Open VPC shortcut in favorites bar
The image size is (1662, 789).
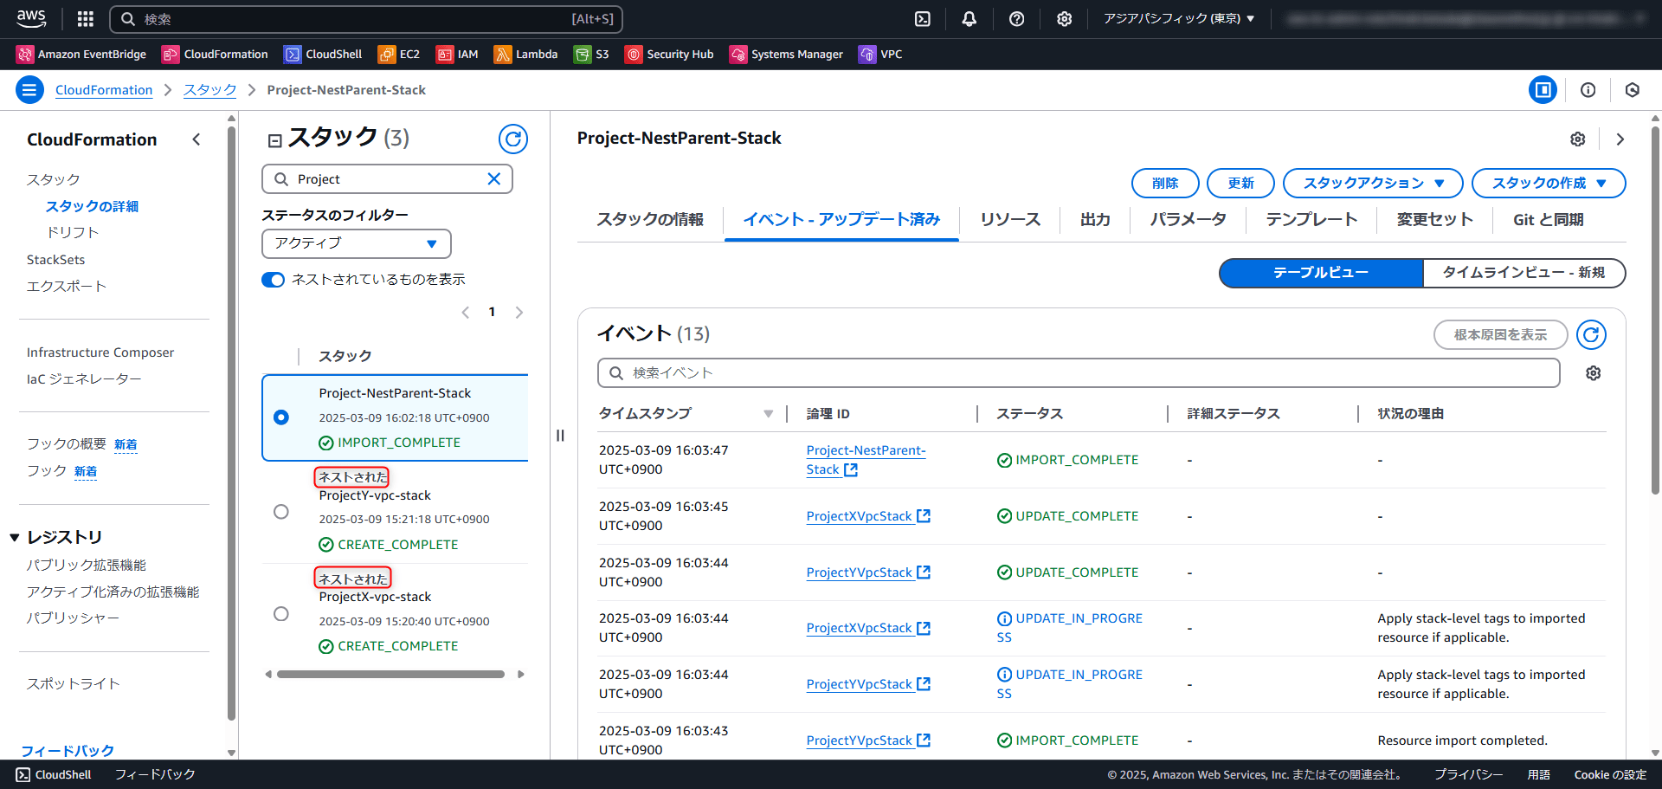880,54
